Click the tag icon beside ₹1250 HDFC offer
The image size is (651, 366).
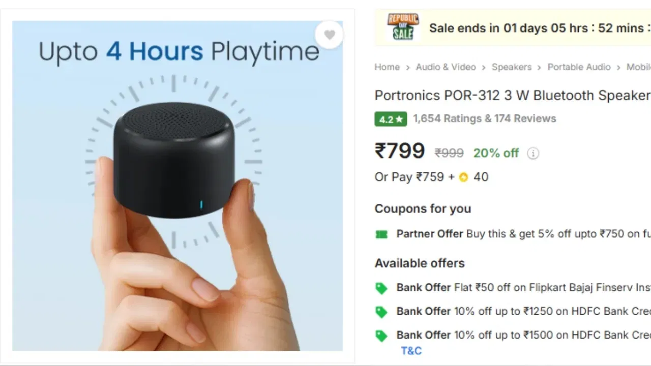(381, 312)
